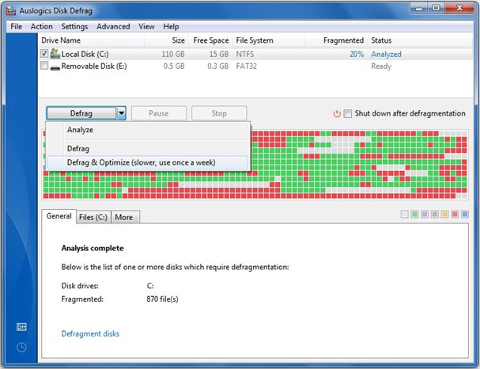This screenshot has height=369, width=480.
Task: Sort by the File System column header
Action: pyautogui.click(x=268, y=40)
